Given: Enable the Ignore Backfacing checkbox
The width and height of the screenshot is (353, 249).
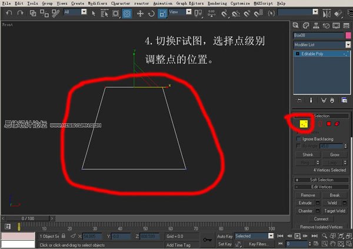Looking at the screenshot, I should pos(299,139).
